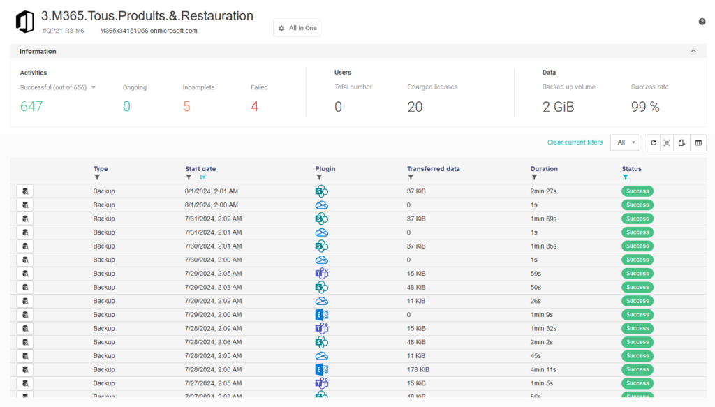Click the failed activities count 4
Viewport: 715px width, 407px height.
tap(254, 107)
